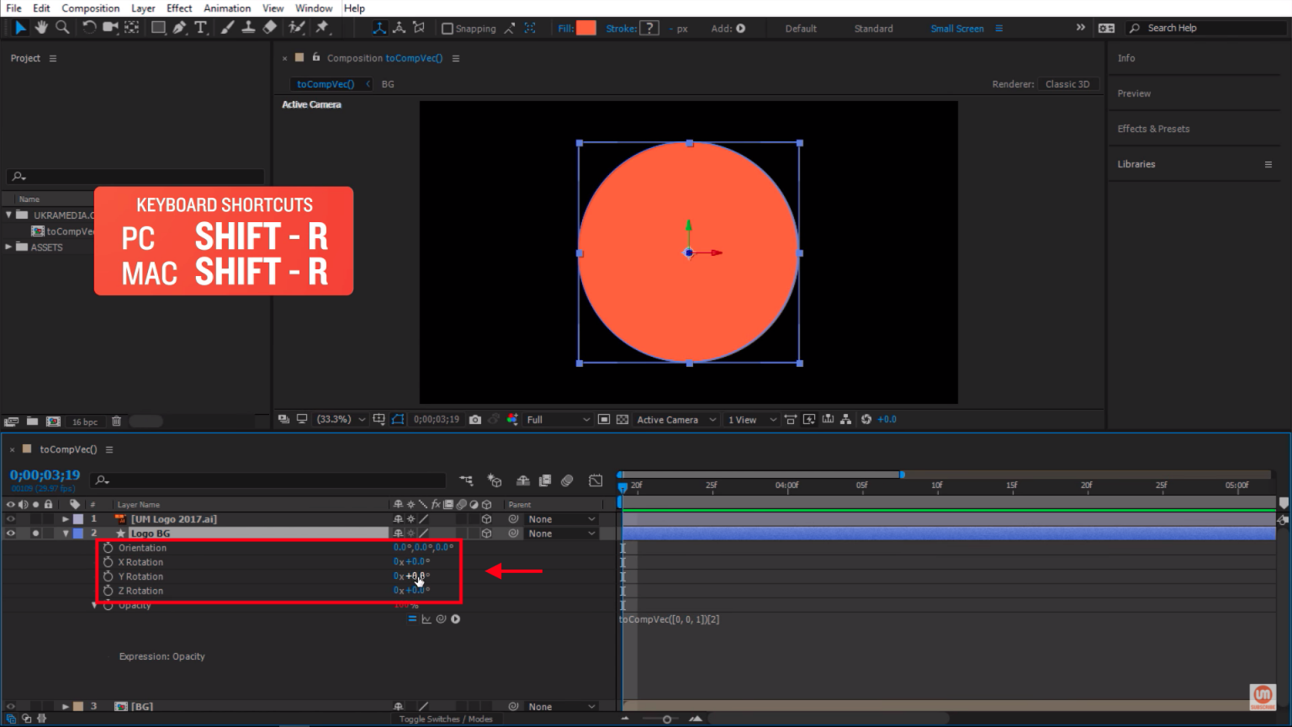Open the Animation menu
The height and width of the screenshot is (727, 1292).
[227, 8]
